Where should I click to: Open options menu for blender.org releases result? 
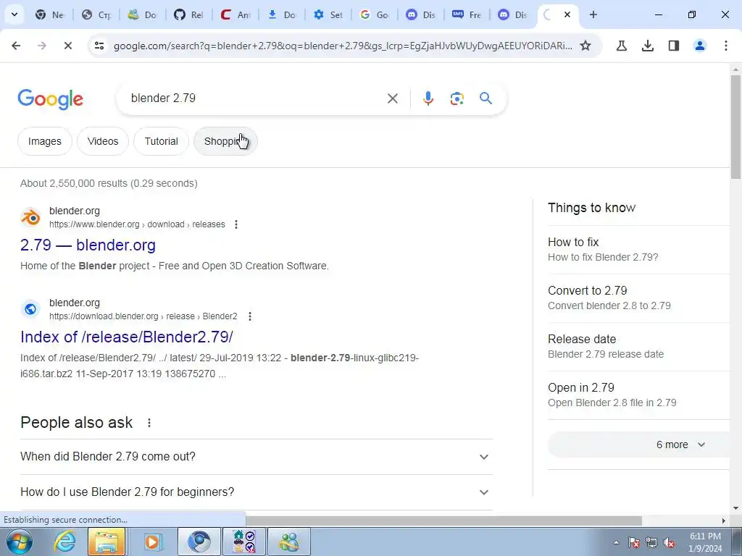236,224
